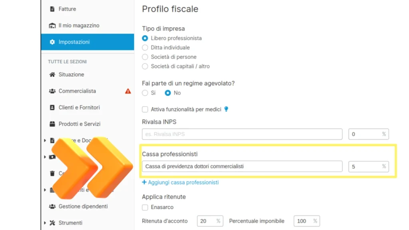This screenshot has width=409, height=230.
Task: Click the Situazione home icon
Action: [52, 75]
